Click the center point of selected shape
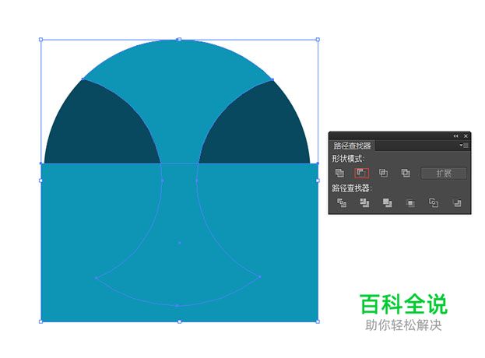The width and height of the screenshot is (485, 358). click(x=179, y=243)
